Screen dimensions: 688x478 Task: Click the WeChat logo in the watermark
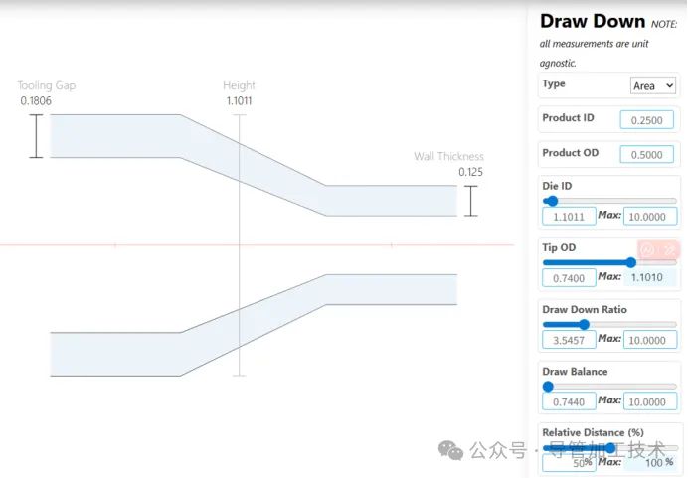[x=450, y=450]
